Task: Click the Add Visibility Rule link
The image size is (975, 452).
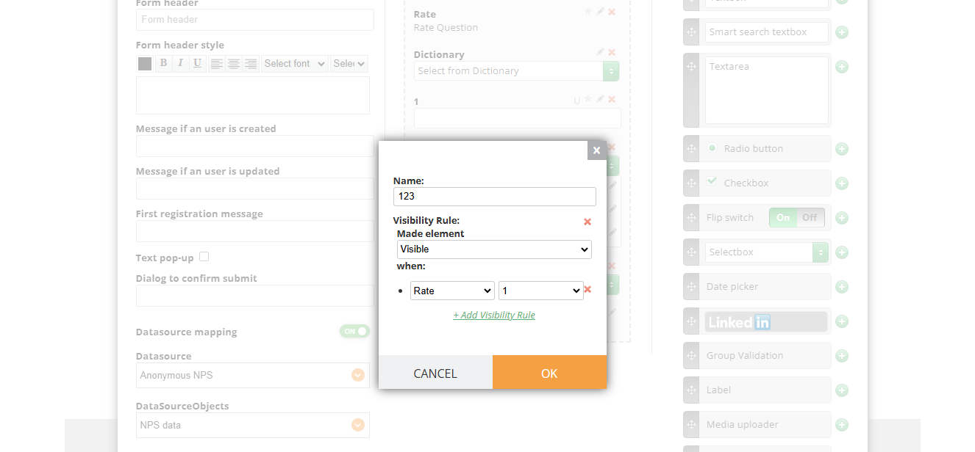Action: pos(494,316)
